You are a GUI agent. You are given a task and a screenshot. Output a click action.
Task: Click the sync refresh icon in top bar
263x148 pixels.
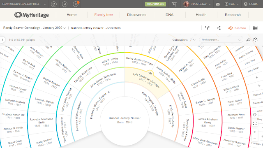click(x=54, y=4)
